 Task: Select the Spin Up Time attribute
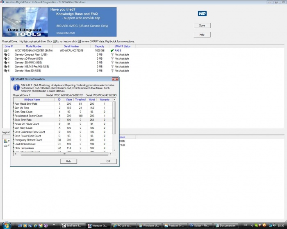tap(63, 108)
